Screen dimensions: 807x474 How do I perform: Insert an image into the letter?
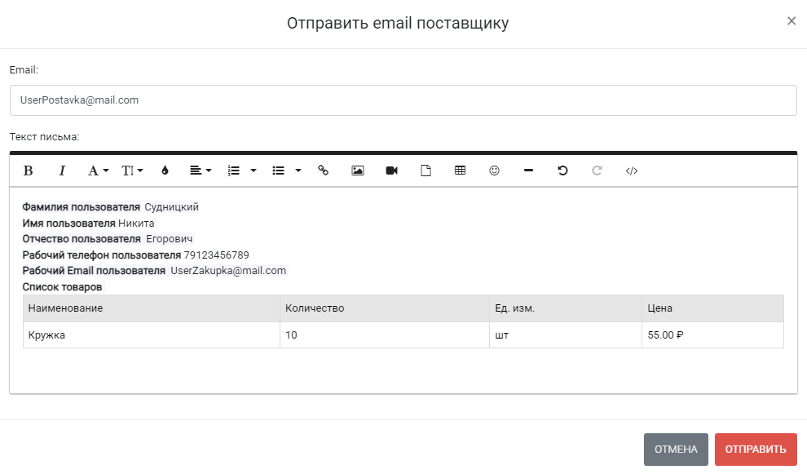[357, 171]
